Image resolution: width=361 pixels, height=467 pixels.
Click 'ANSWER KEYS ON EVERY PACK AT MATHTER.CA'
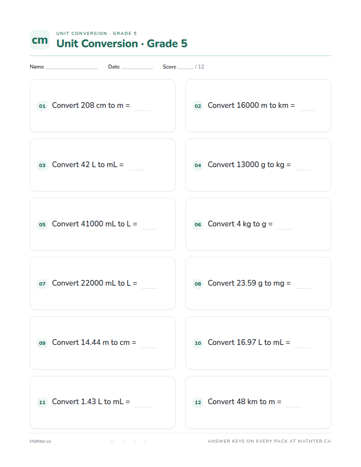point(269,441)
